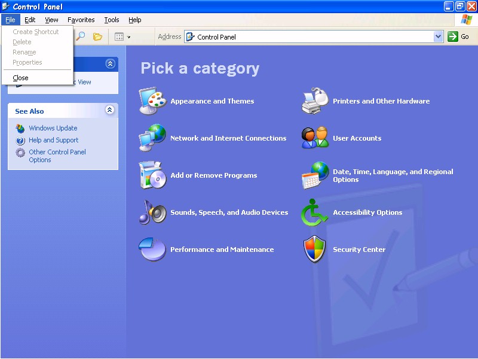
Task: Collapse the top sidebar panel chevron
Action: point(110,63)
